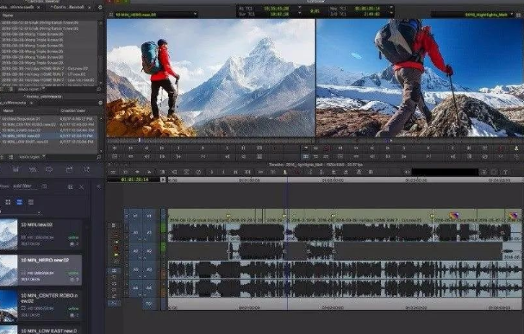Switch lower-left panel to grid view

pyautogui.click(x=8, y=202)
